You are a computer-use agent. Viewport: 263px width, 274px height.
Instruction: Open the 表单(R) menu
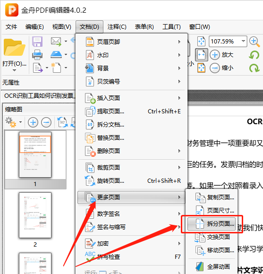[x=144, y=27]
